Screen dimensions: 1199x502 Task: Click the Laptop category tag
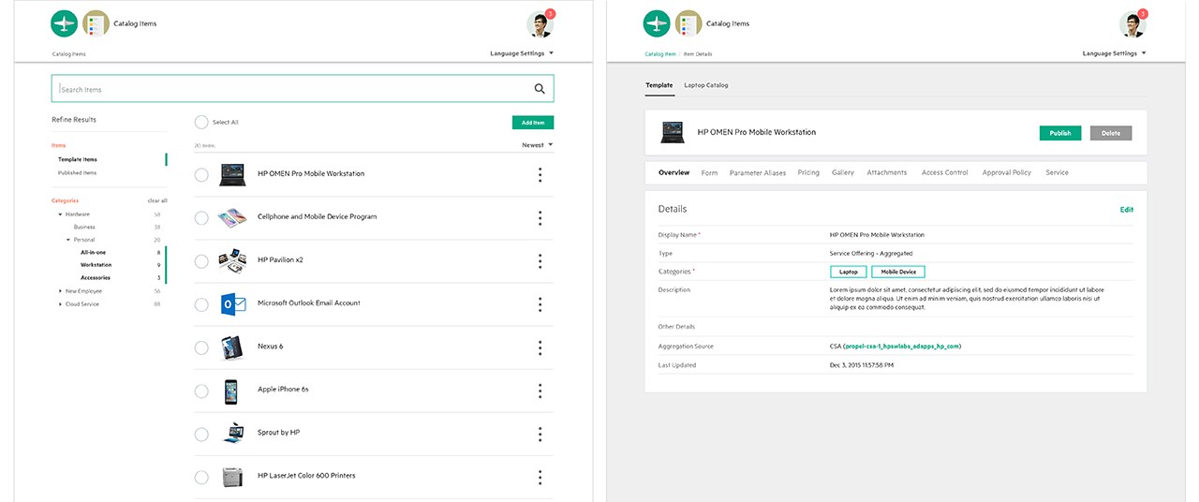849,272
